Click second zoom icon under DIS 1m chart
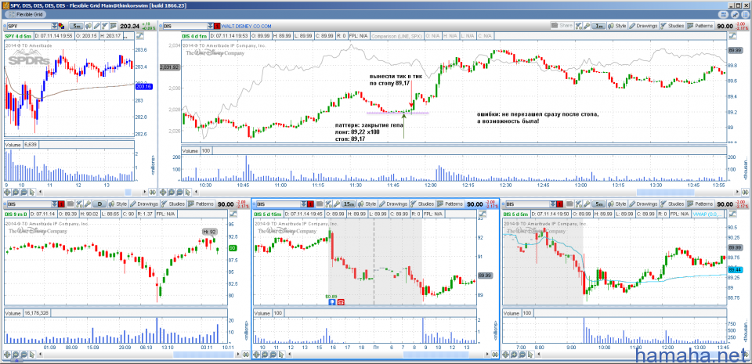752x364 pixels. click(x=170, y=192)
